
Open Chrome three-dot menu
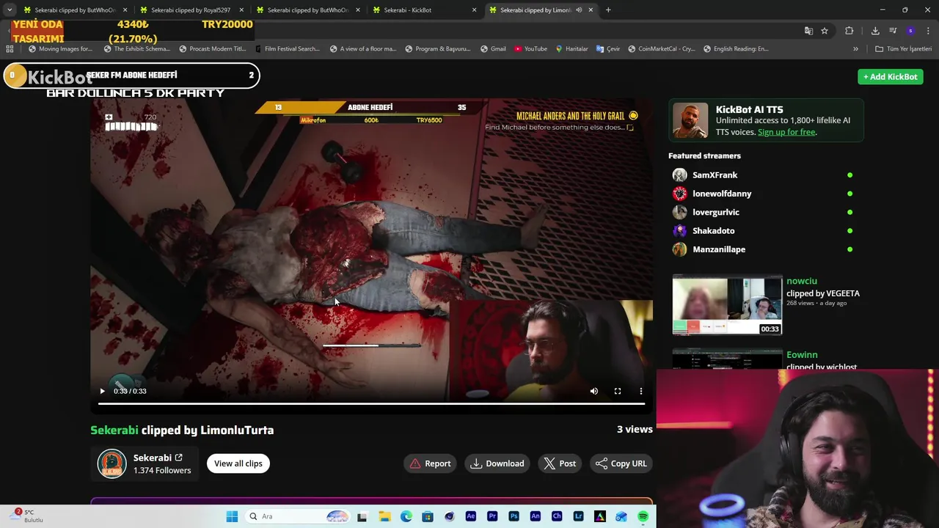(x=928, y=31)
